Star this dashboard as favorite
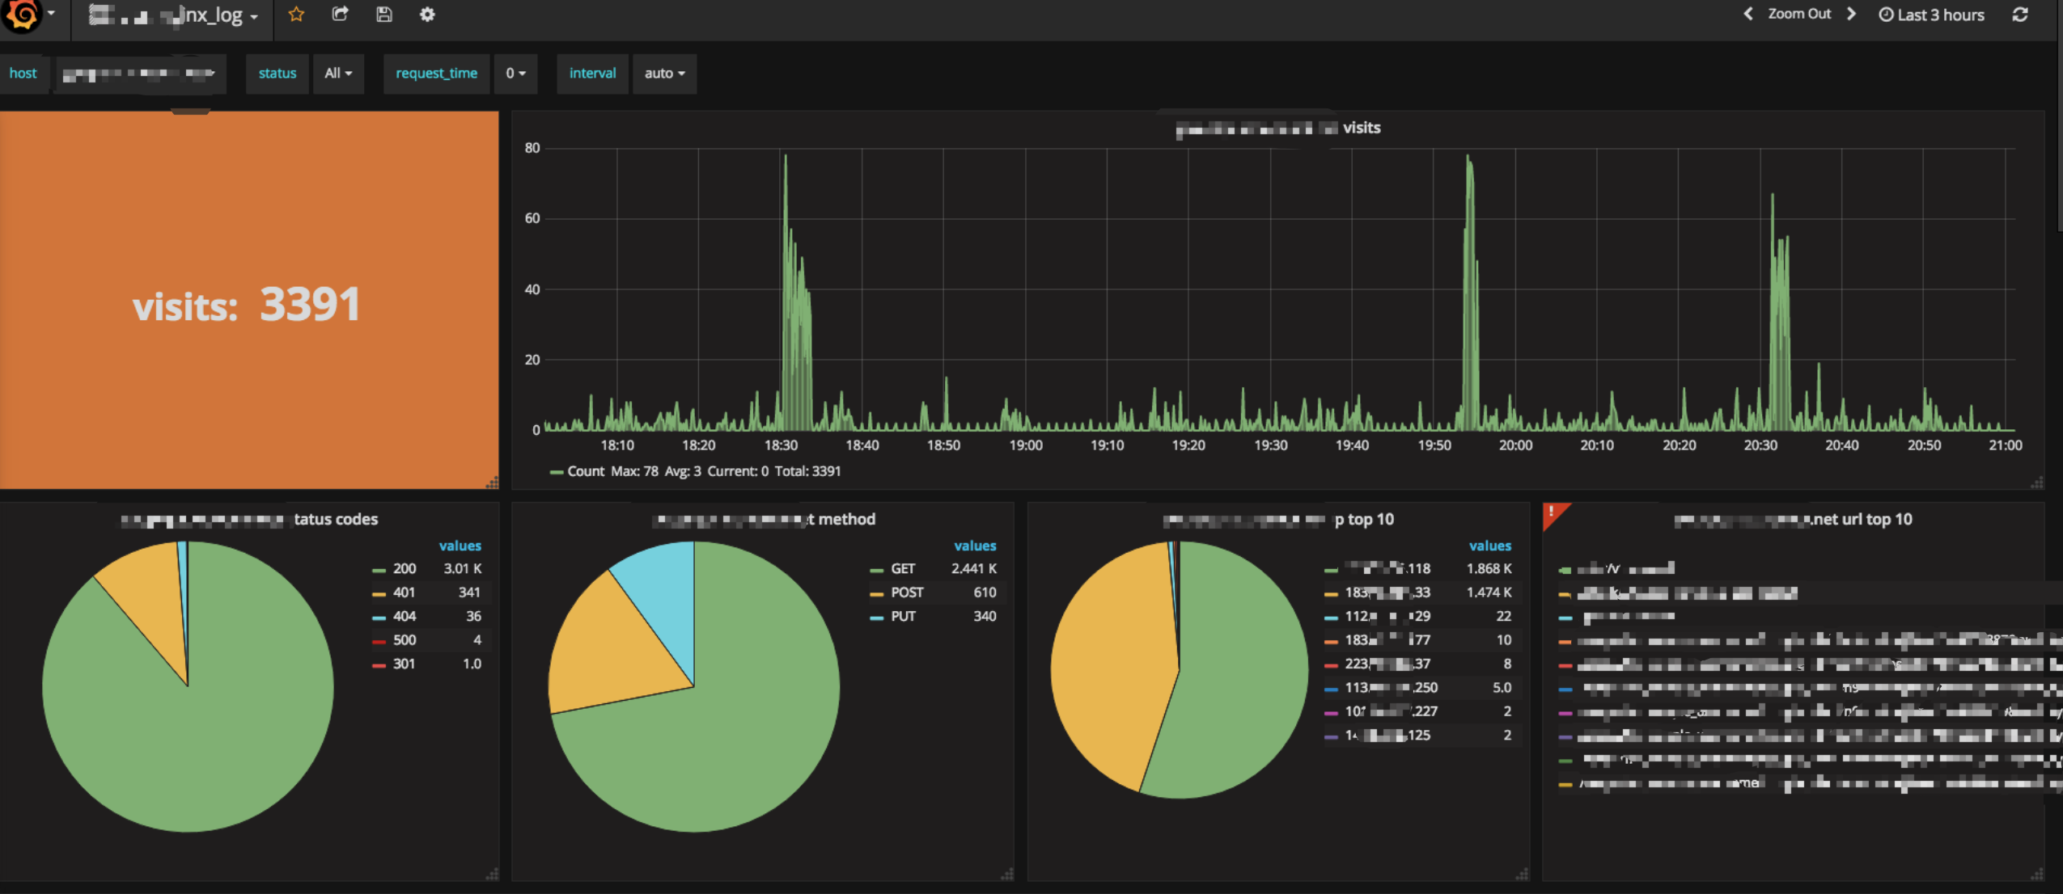2063x894 pixels. (x=296, y=15)
